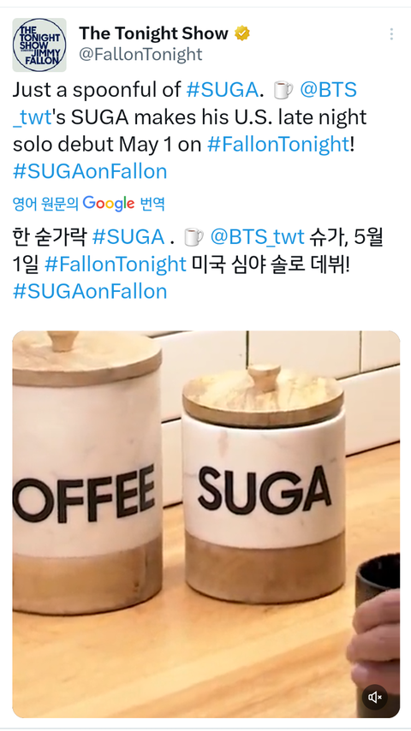Open #FallonTonight hashtag in Korean translation
Viewport: 411px width, 731px height.
coord(116,264)
